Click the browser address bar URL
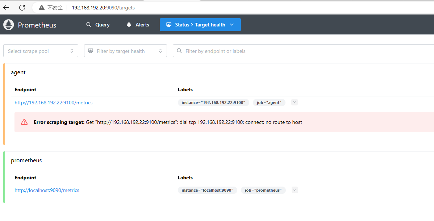434x221 pixels. [103, 8]
